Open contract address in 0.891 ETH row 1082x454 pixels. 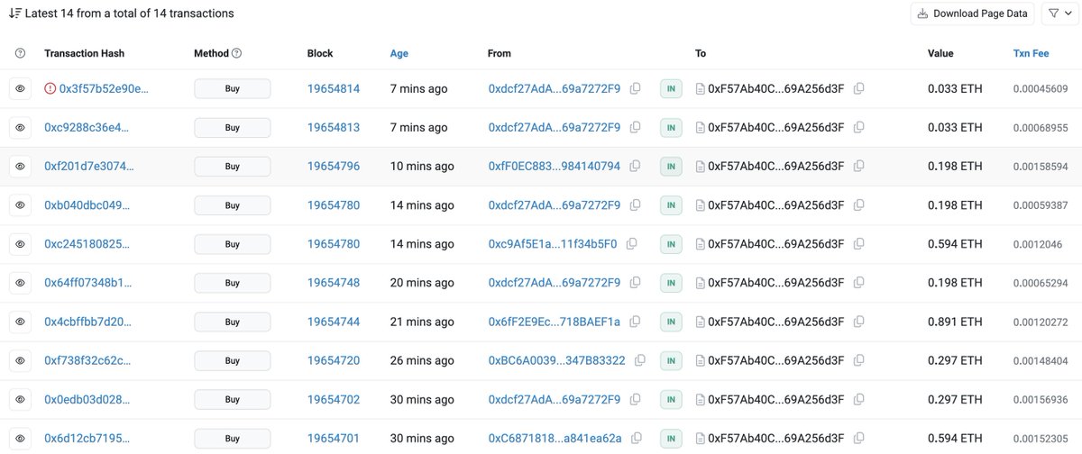(776, 322)
